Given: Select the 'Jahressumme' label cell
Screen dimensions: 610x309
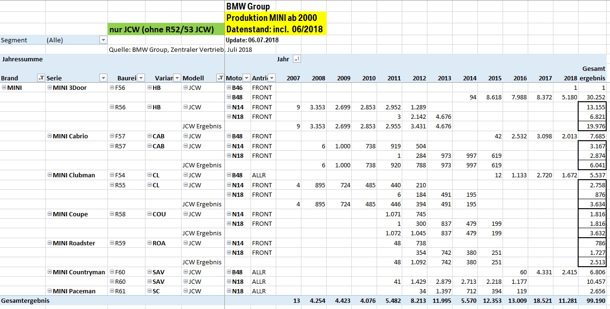Looking at the screenshot, I should pos(22,59).
